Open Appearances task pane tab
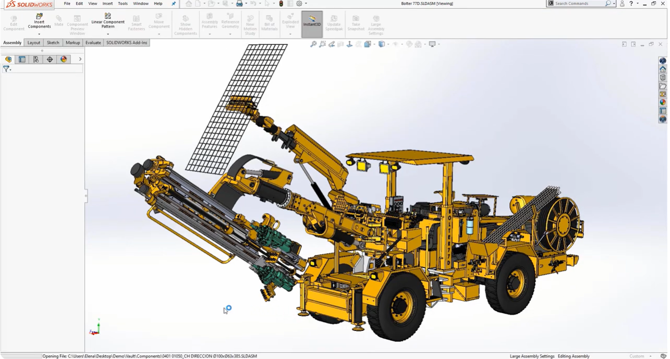Screen dimensions: 670x359 (x=663, y=103)
